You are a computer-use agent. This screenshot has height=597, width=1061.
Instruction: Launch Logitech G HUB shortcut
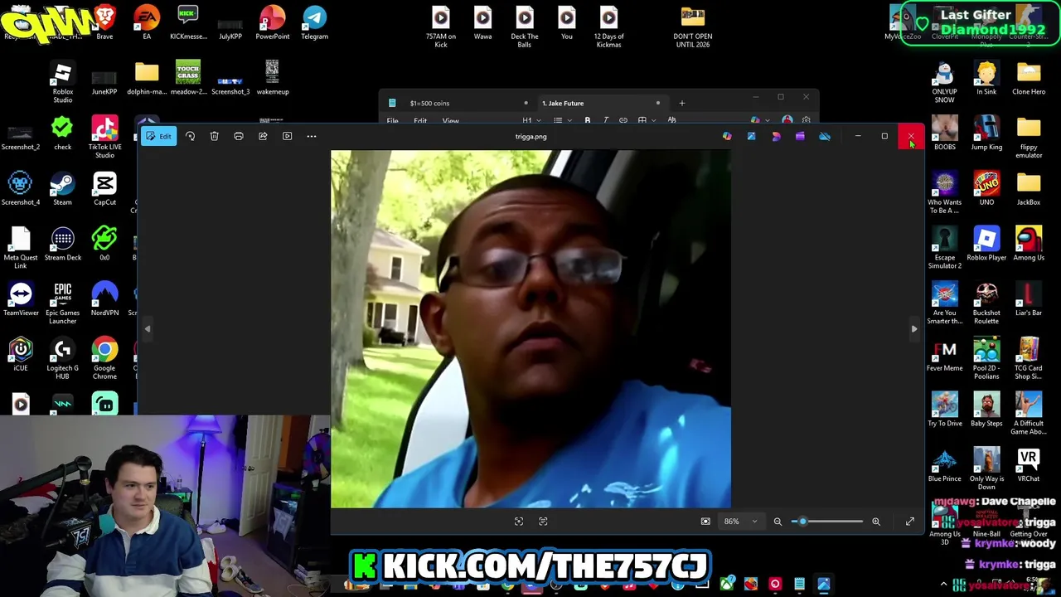click(62, 359)
